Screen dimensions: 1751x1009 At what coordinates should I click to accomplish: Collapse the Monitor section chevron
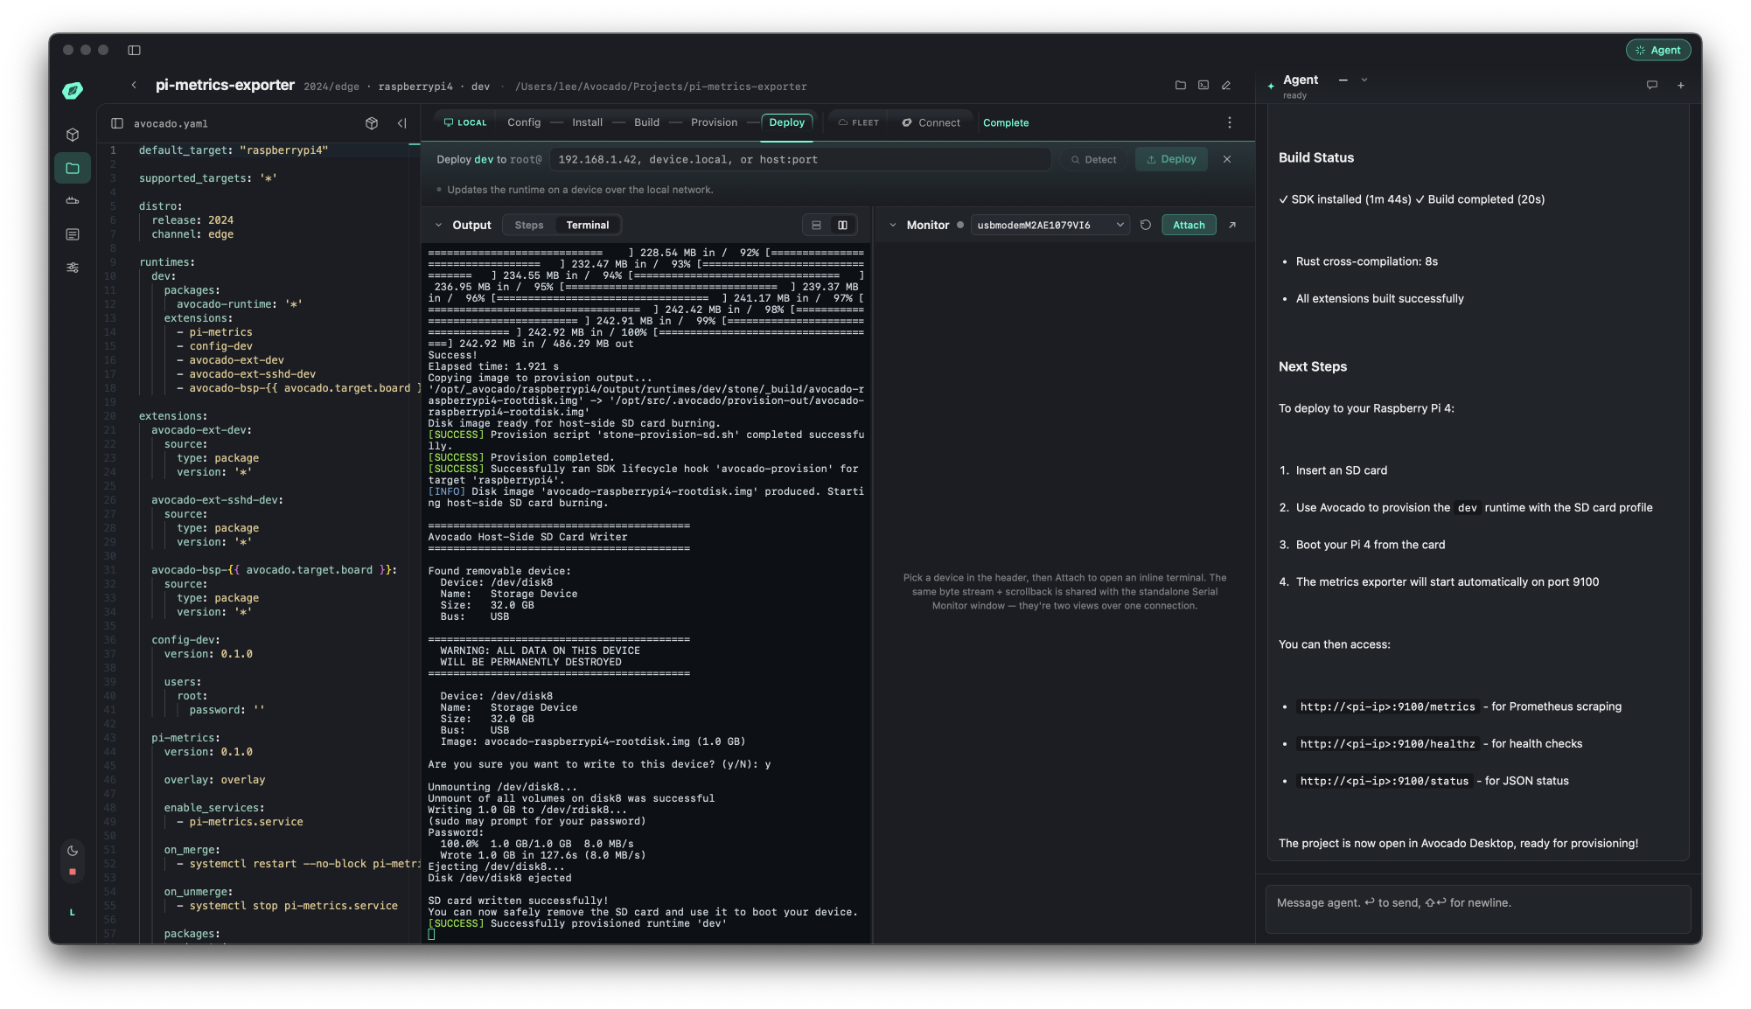pos(893,225)
